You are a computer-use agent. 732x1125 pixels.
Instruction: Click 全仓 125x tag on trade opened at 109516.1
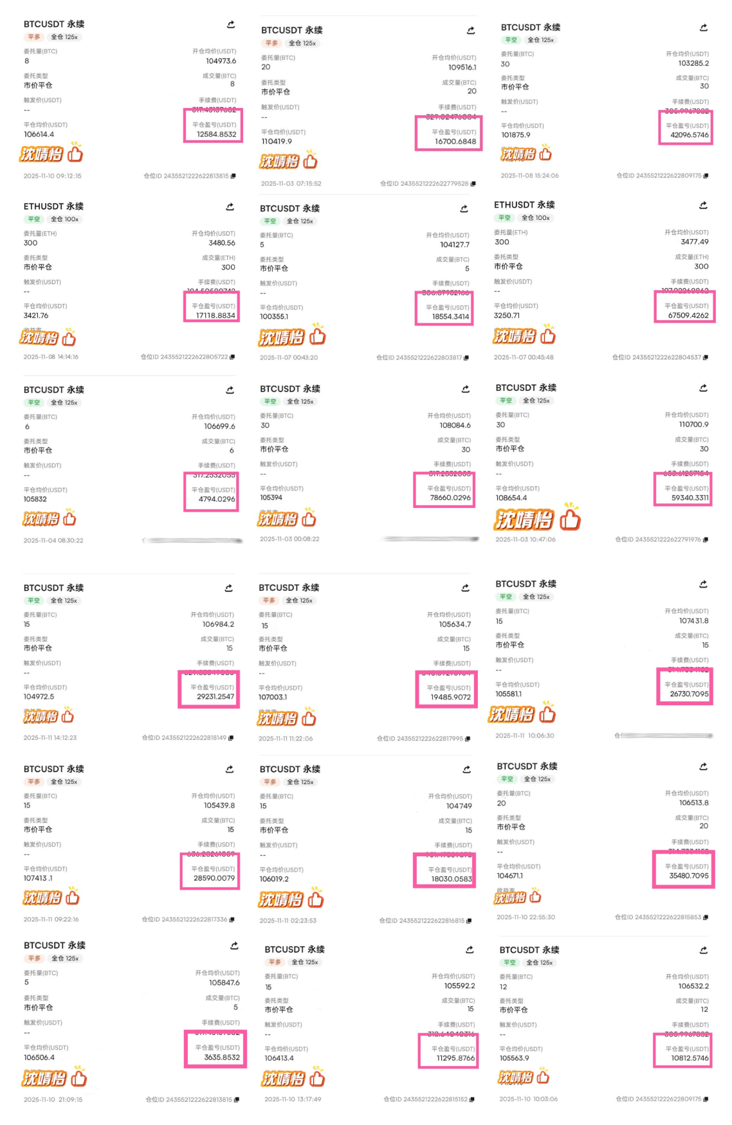pyautogui.click(x=302, y=43)
